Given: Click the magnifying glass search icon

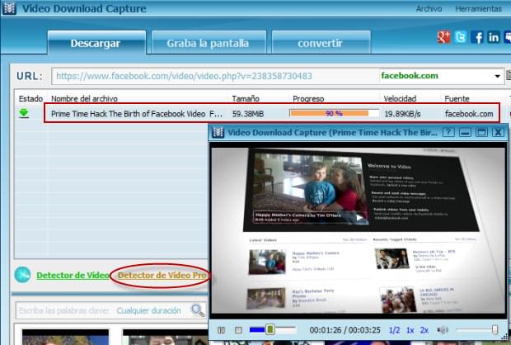Looking at the screenshot, I should click(198, 310).
